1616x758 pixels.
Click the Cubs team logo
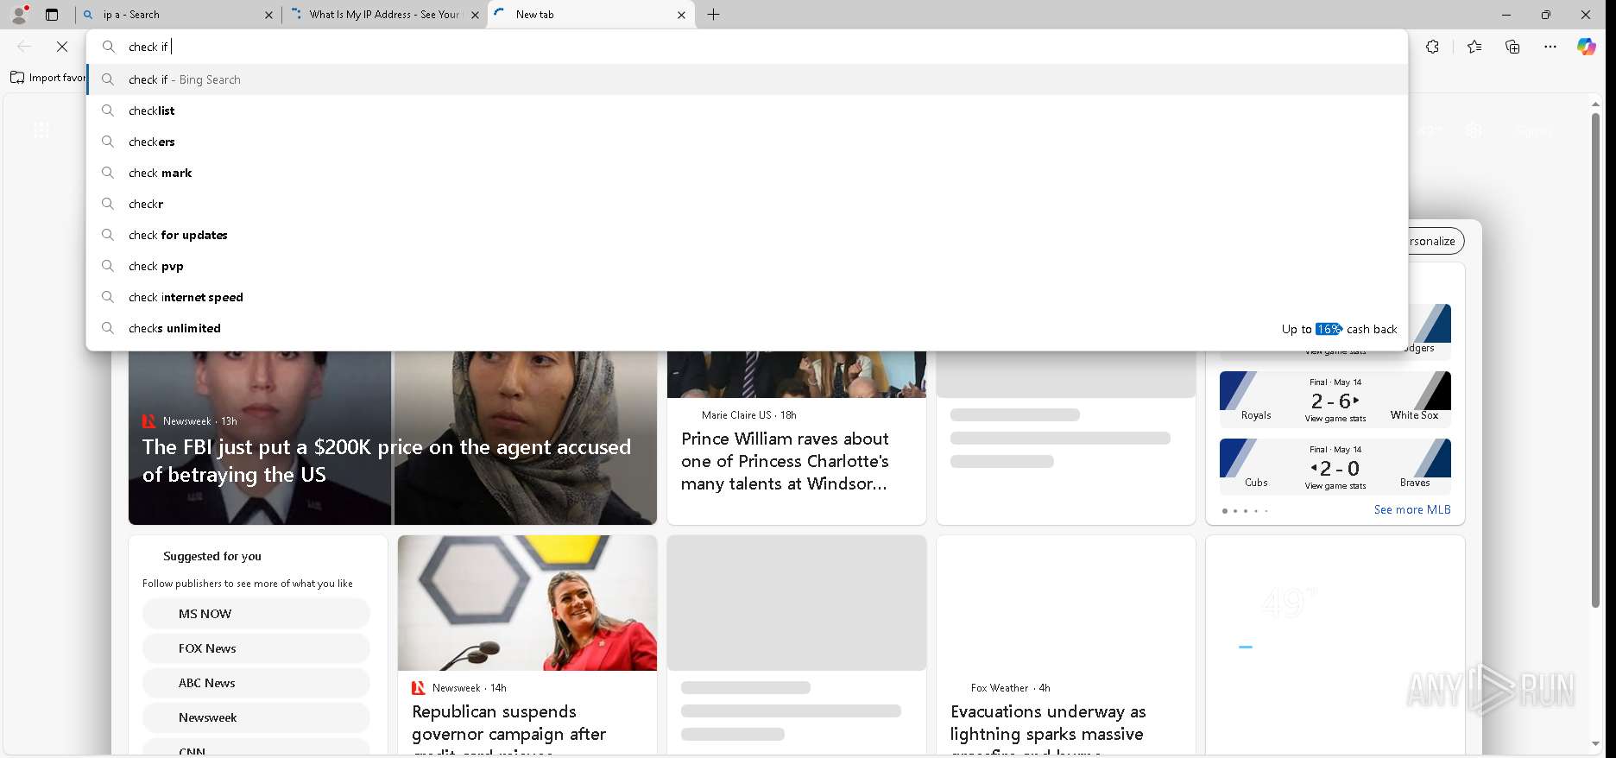pyautogui.click(x=1238, y=458)
